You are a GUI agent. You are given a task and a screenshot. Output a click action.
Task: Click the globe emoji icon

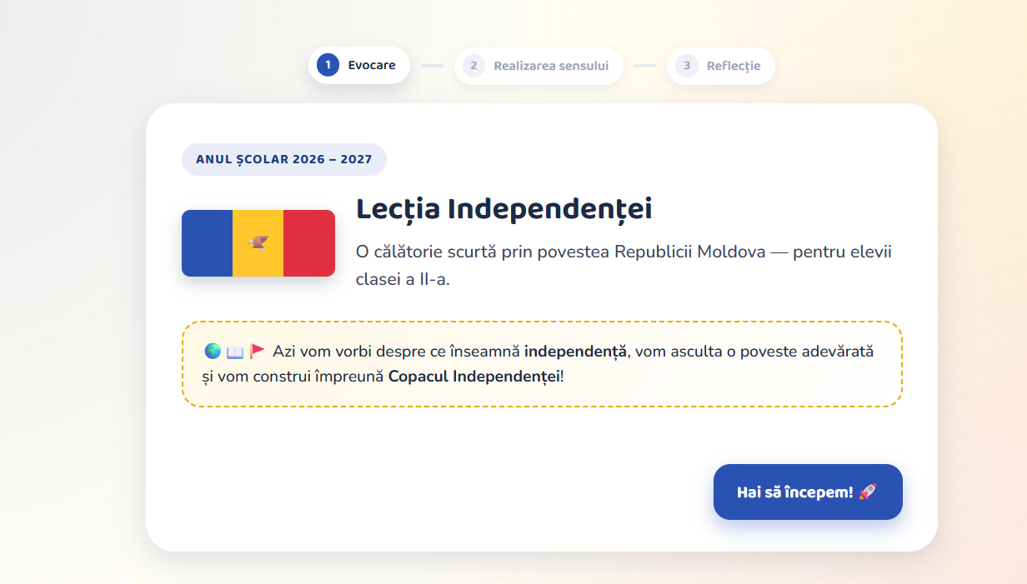point(213,352)
